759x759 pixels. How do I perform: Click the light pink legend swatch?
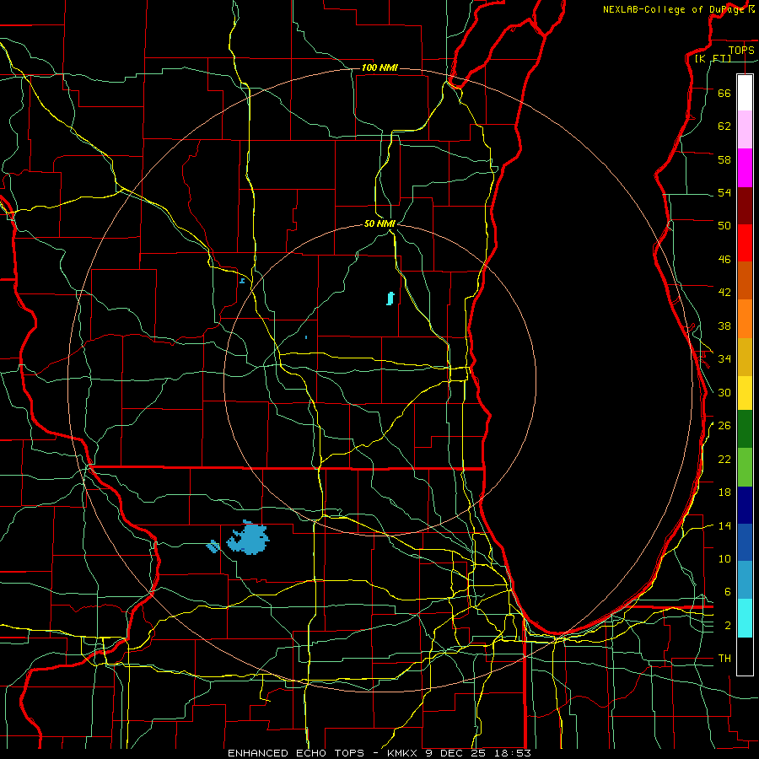(x=745, y=130)
